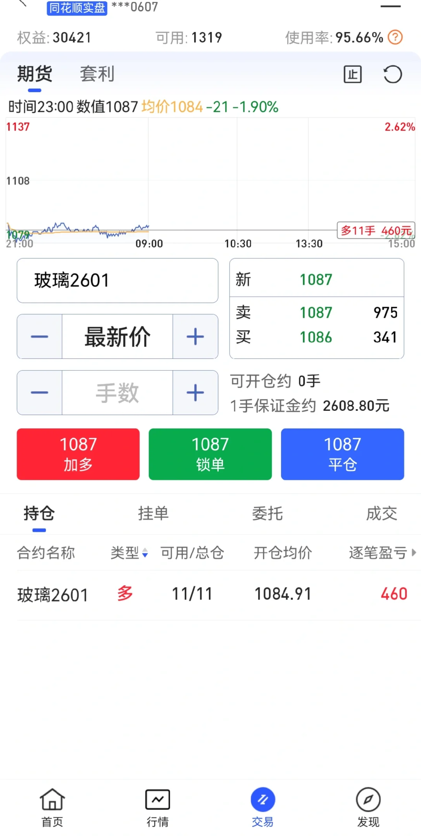
Task: Increase lot count with plus button
Action: coord(195,392)
